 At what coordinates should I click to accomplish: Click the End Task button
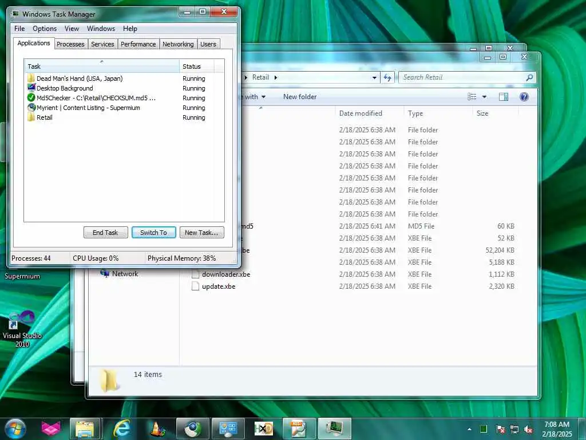click(105, 233)
